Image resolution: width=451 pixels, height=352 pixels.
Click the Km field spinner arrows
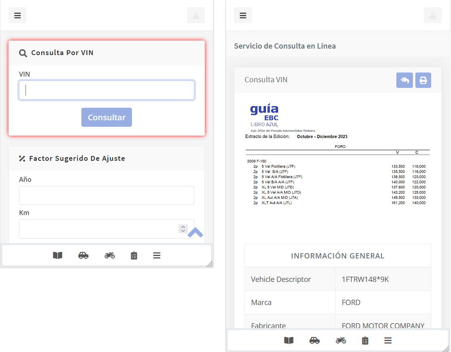[x=183, y=229]
